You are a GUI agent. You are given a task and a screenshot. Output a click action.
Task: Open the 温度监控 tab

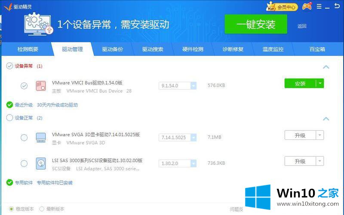click(273, 49)
